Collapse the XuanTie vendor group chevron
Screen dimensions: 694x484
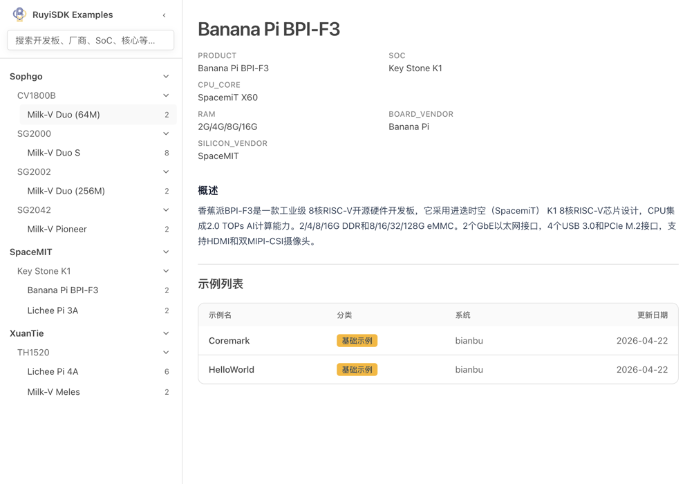coord(166,333)
